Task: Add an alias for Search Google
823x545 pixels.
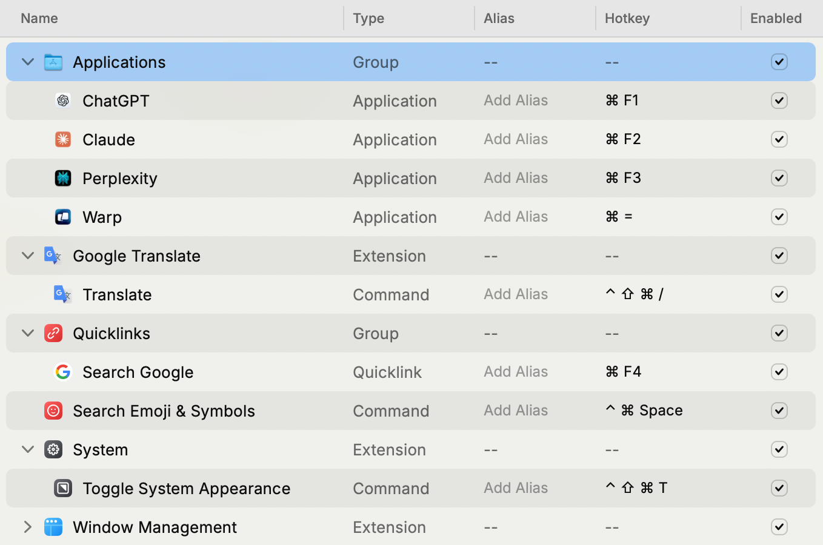Action: point(516,372)
